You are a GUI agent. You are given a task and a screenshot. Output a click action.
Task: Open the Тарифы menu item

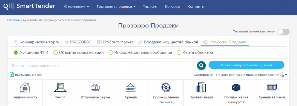tap(150, 7)
